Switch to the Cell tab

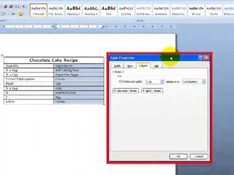click(156, 66)
